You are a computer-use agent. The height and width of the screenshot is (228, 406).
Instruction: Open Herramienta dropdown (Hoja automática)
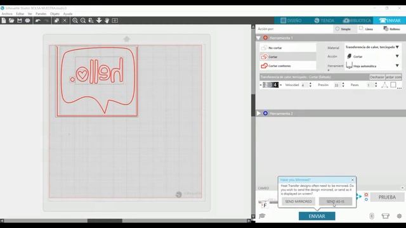pyautogui.click(x=372, y=66)
